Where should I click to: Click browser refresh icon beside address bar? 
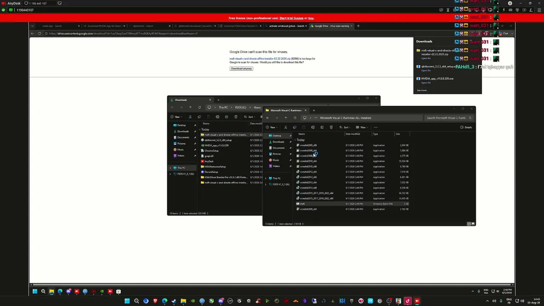40,34
